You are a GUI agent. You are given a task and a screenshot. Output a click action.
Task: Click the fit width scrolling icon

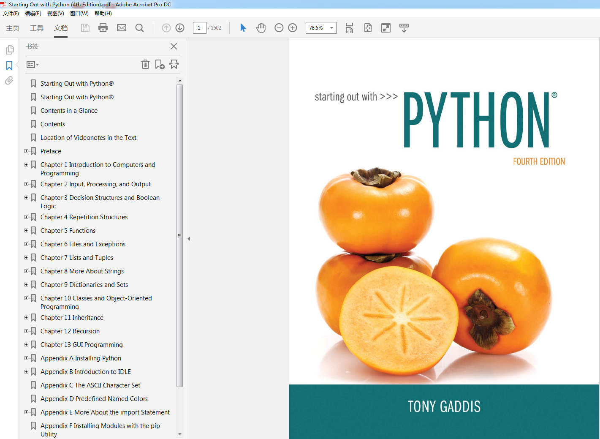[349, 28]
